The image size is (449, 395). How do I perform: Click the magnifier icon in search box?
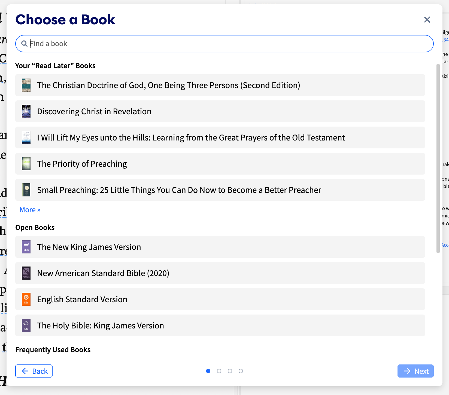point(24,44)
